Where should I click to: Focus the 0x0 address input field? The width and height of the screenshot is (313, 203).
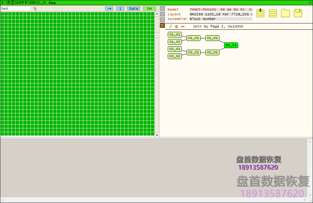15,8
